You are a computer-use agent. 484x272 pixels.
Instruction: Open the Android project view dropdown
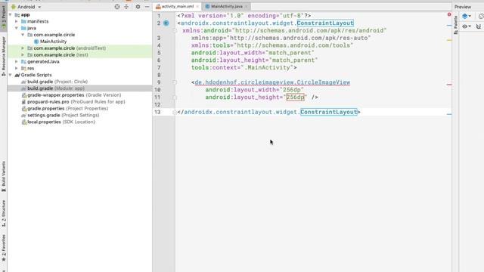pos(26,7)
